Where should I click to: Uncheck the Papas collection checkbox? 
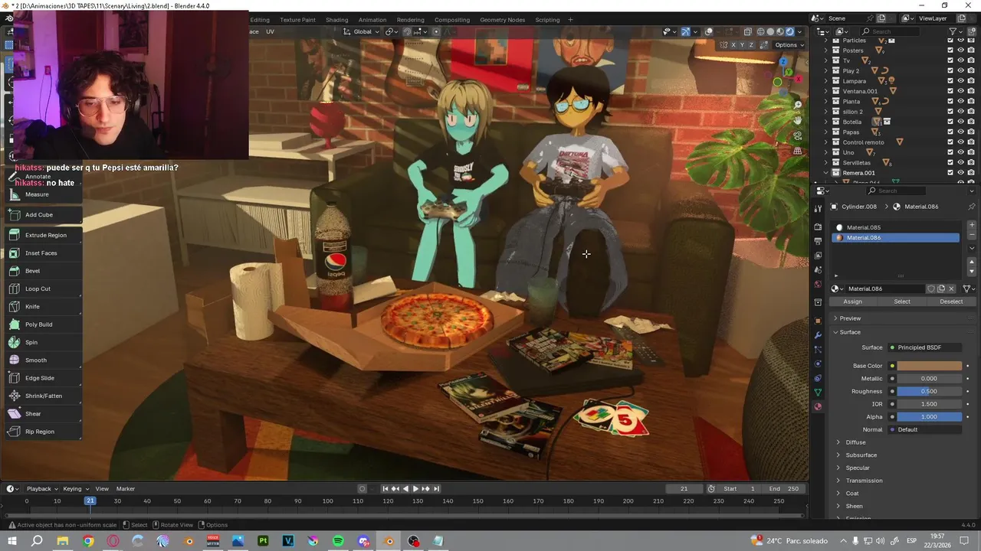950,132
